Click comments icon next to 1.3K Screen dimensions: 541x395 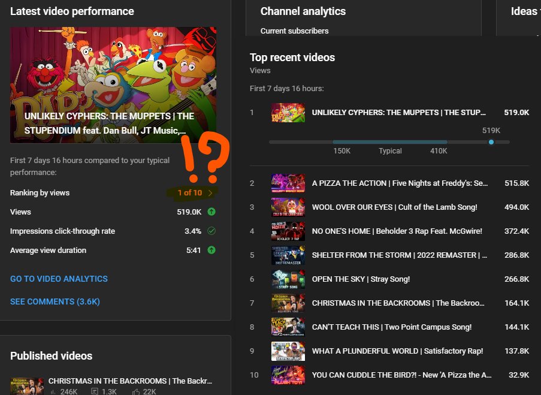[95, 391]
